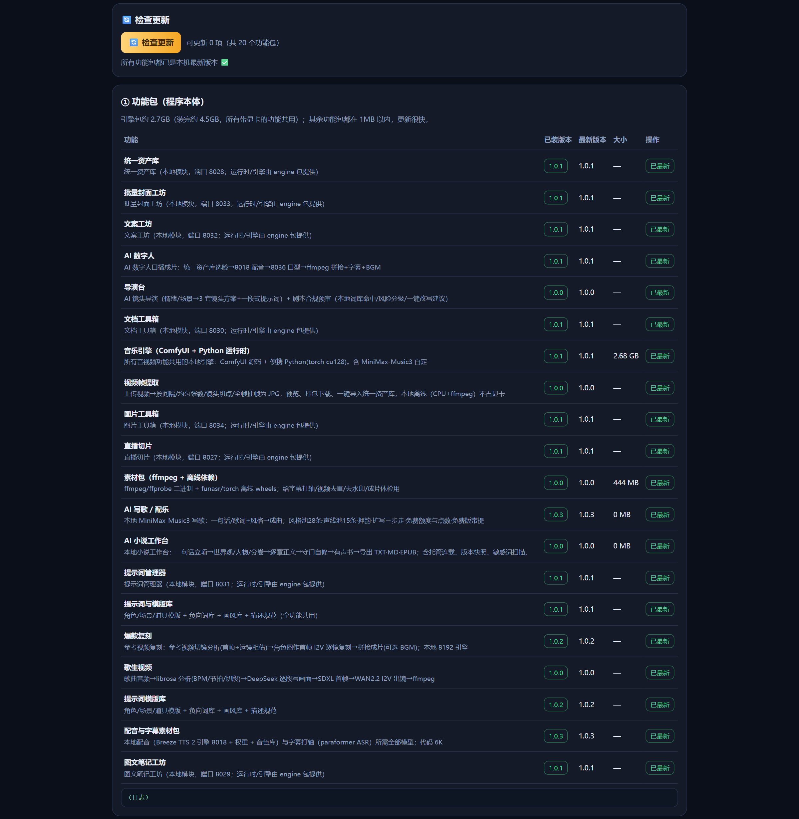Click the 大小 column header
The height and width of the screenshot is (819, 799).
coord(620,140)
